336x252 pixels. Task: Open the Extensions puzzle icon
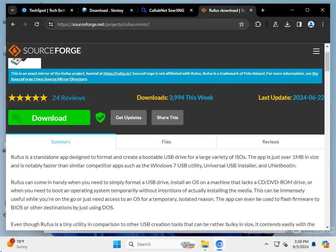[x=258, y=24]
